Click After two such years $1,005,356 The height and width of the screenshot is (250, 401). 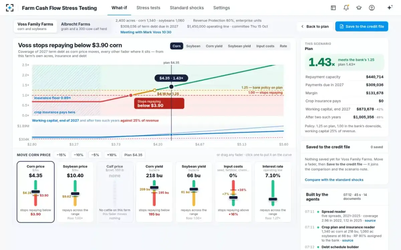click(364, 117)
